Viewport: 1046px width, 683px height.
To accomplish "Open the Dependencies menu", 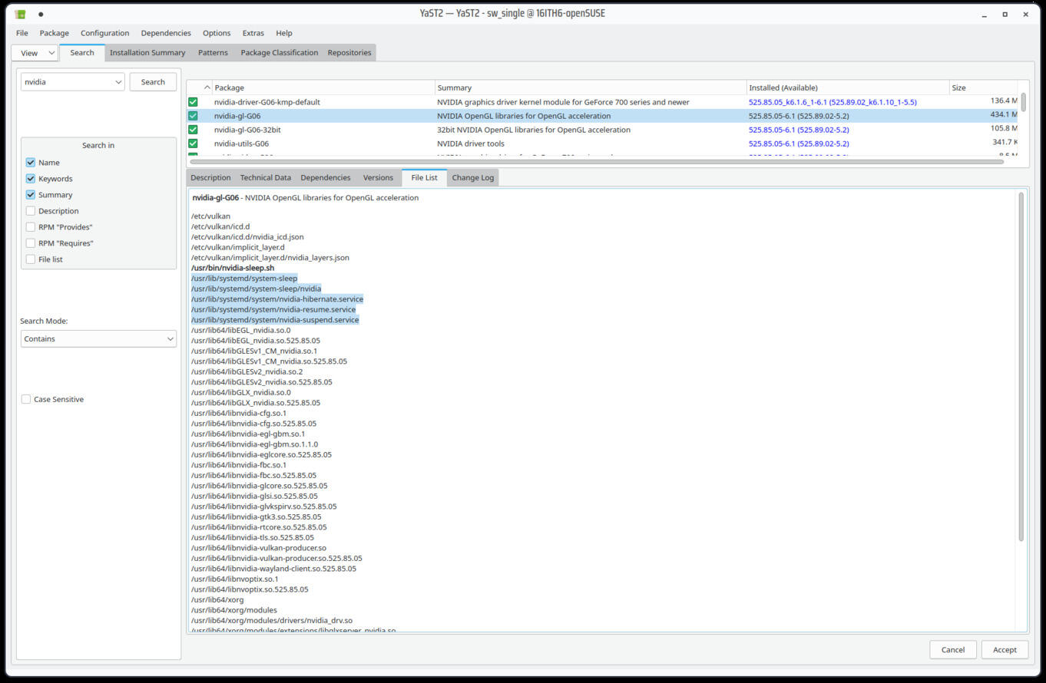I will (166, 33).
